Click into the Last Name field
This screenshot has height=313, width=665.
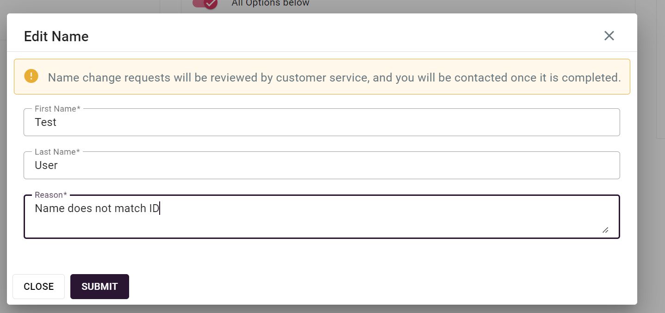pos(322,165)
